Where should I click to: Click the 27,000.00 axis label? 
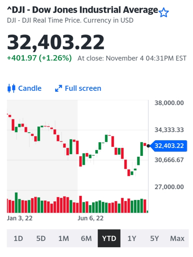pyautogui.click(x=169, y=187)
